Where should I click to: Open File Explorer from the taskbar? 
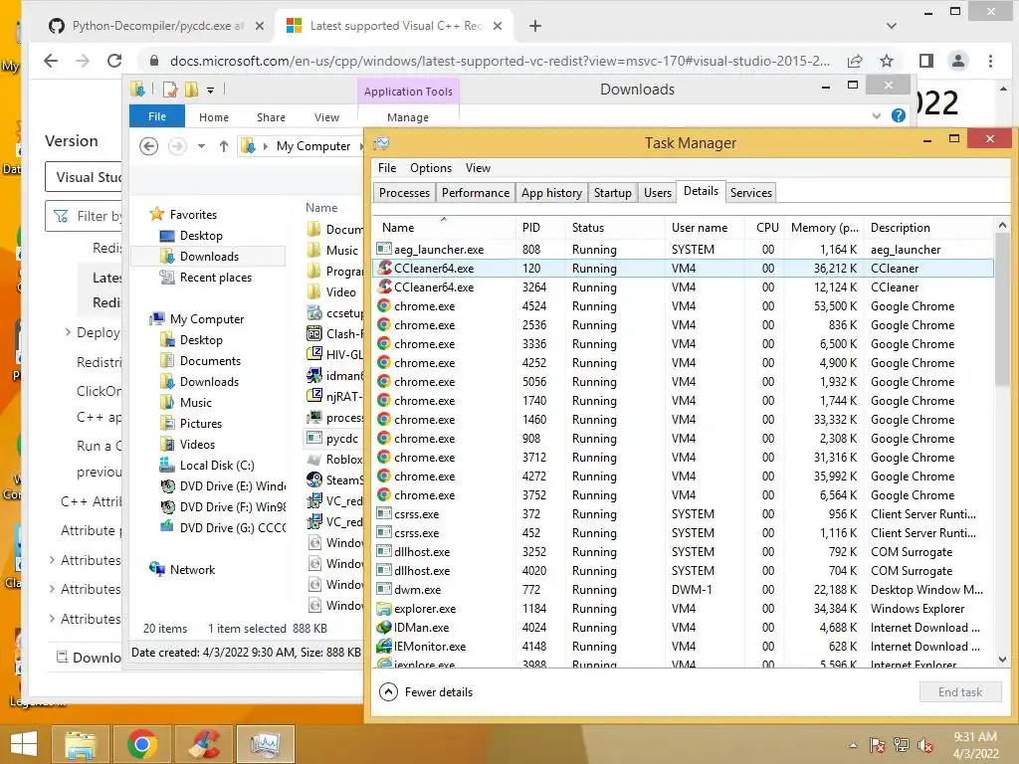pos(81,744)
